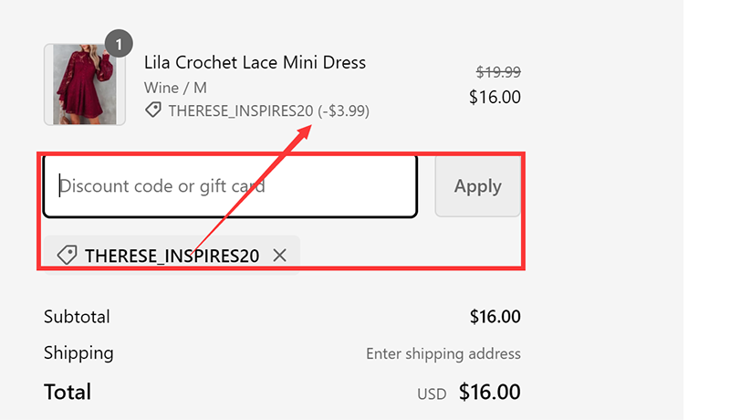Click the Shipping label

78,352
